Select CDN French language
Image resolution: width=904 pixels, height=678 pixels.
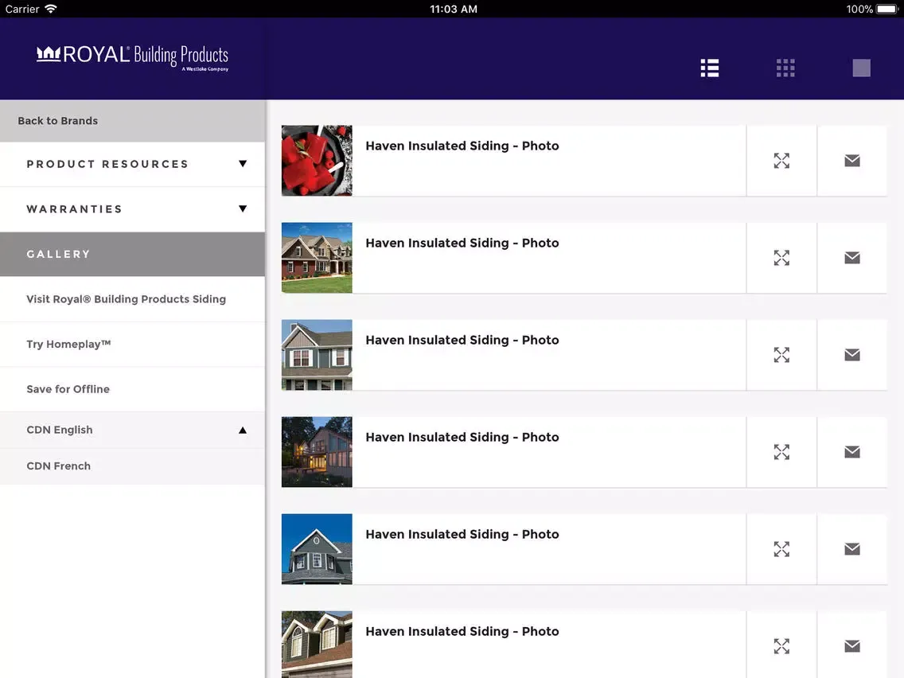(133, 466)
